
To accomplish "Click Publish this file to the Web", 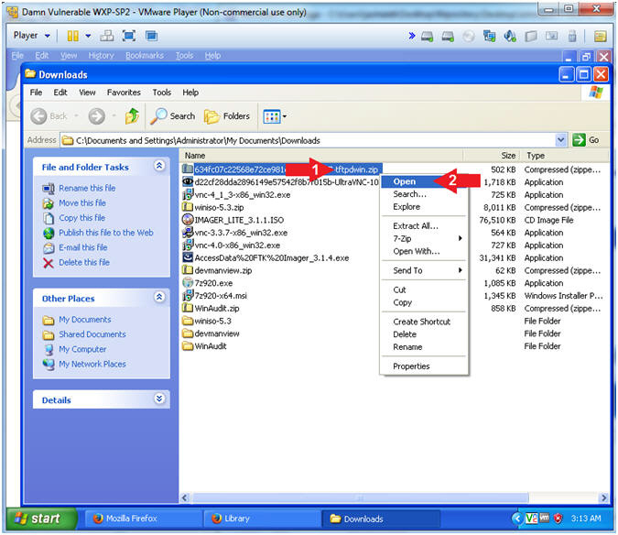I will tap(106, 233).
